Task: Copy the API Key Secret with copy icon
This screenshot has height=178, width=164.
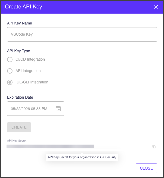Action: tap(154, 147)
